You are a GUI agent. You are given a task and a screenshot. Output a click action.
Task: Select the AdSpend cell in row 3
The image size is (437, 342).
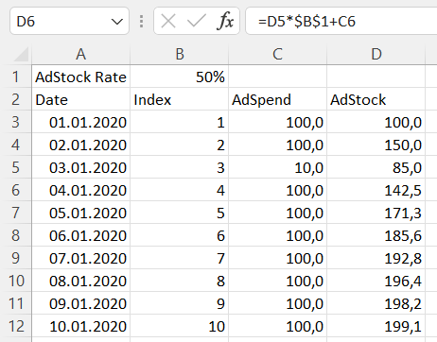coord(278,122)
